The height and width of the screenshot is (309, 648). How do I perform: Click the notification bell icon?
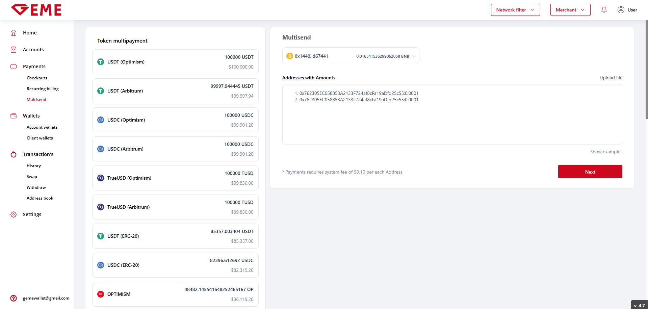click(x=604, y=10)
